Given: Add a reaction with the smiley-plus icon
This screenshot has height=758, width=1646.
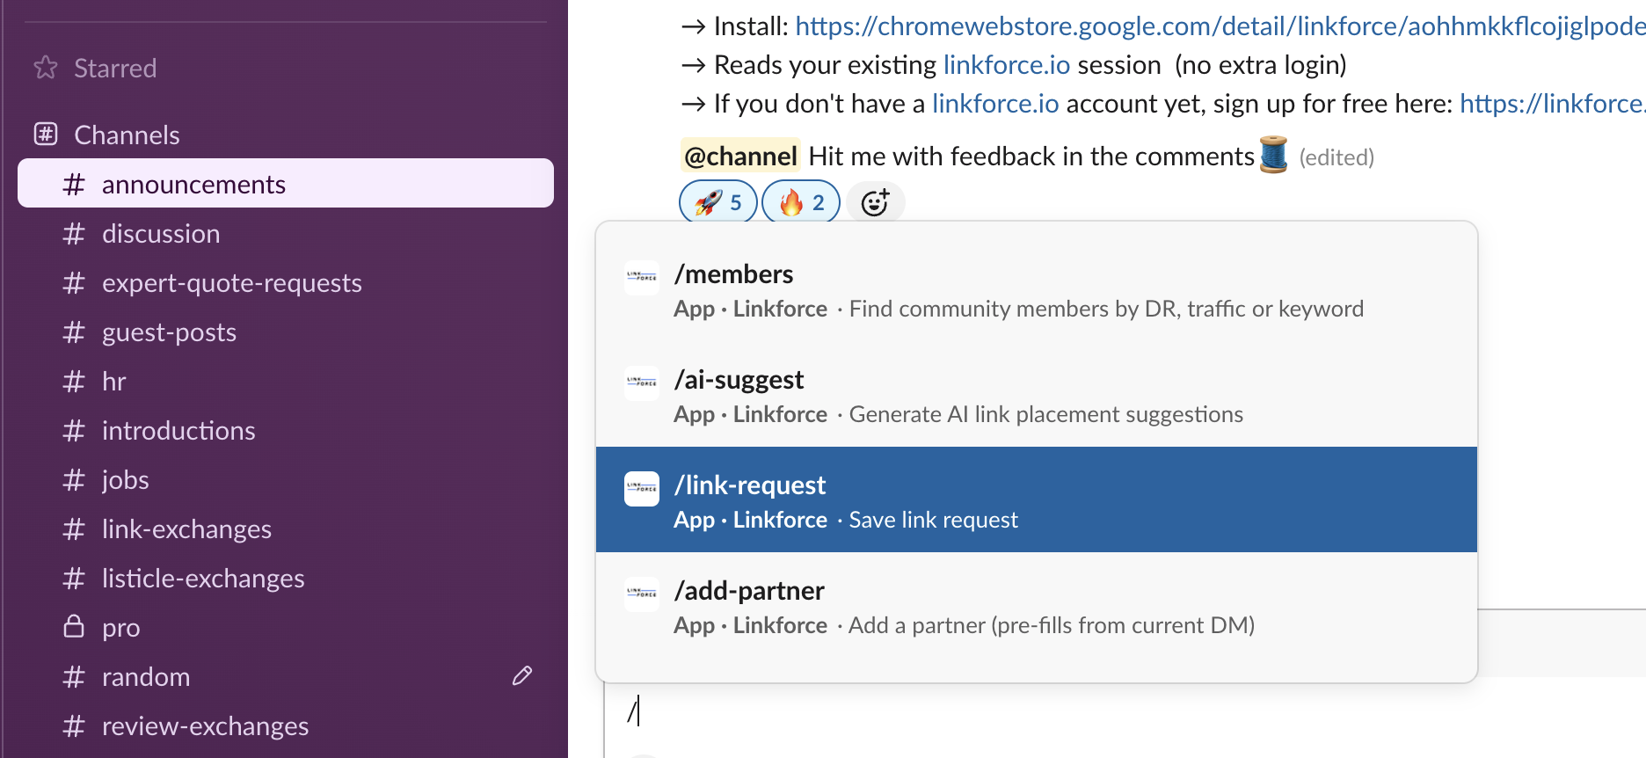Looking at the screenshot, I should (875, 203).
